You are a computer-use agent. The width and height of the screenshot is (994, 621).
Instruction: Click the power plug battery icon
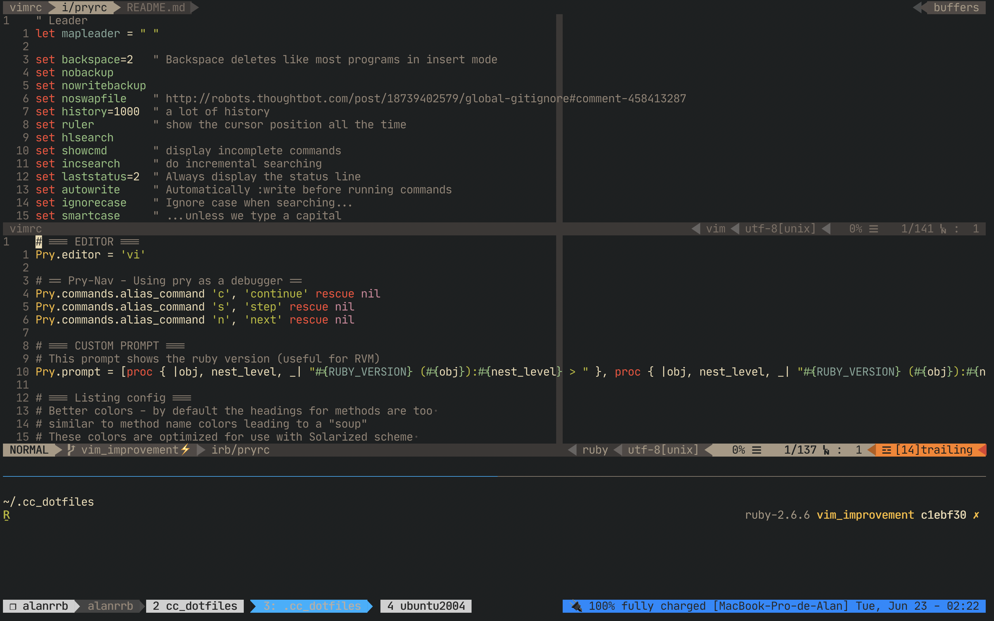(x=576, y=606)
